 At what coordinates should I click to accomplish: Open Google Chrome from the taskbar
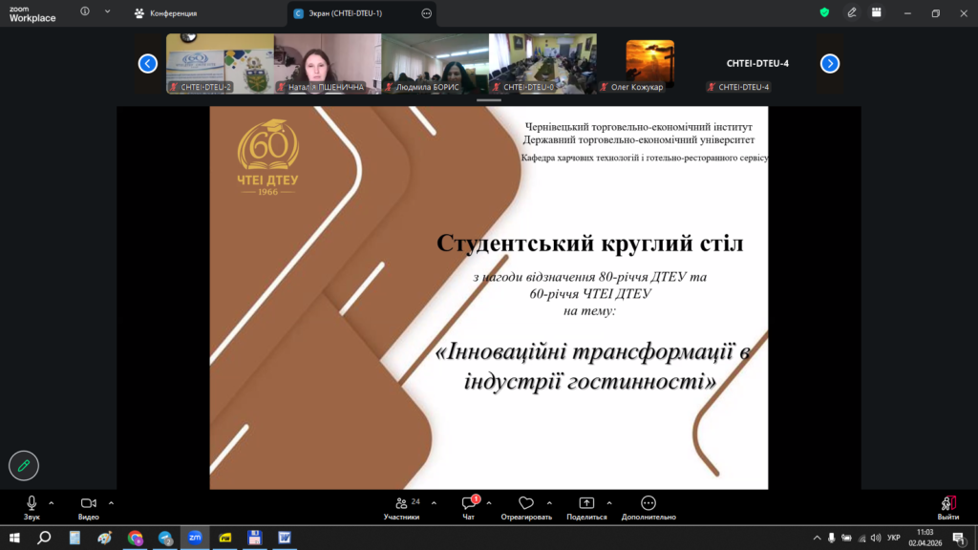click(135, 538)
